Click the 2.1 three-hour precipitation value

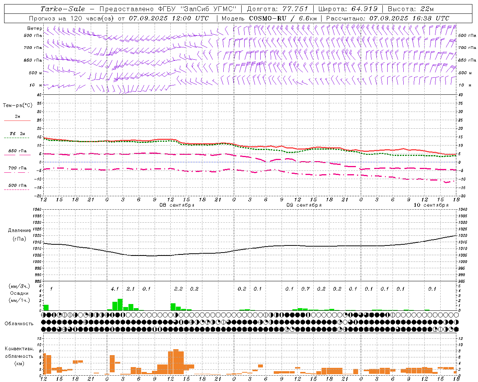tap(130, 289)
